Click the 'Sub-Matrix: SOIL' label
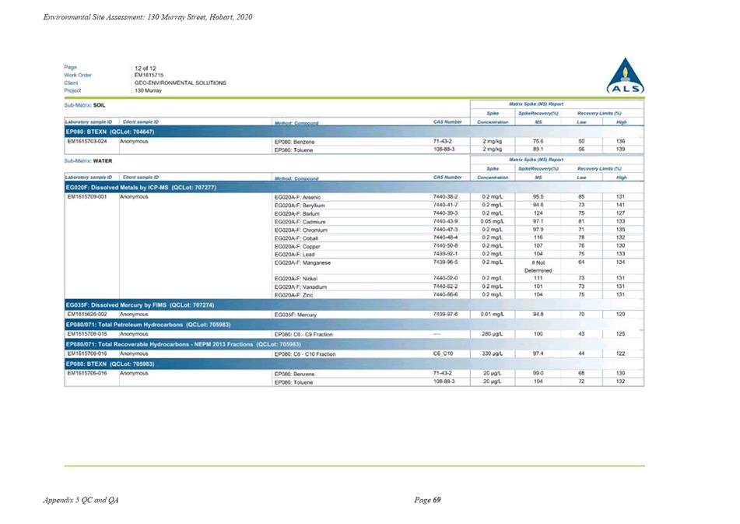The height and width of the screenshot is (524, 740). (85, 105)
